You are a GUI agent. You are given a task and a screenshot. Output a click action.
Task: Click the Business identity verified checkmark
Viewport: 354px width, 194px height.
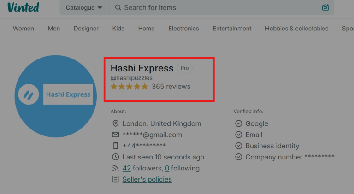pyautogui.click(x=238, y=146)
